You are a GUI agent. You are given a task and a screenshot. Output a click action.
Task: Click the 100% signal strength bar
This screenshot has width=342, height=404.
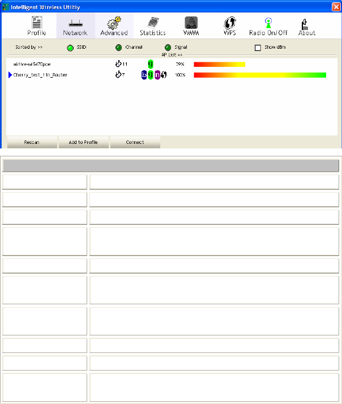260,75
